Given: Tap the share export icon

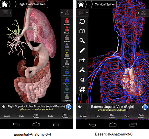Looking at the screenshot, I should (82, 60).
